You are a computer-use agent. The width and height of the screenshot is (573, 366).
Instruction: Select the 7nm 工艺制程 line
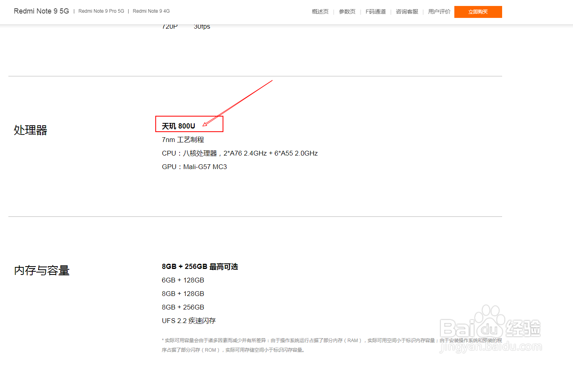point(183,140)
